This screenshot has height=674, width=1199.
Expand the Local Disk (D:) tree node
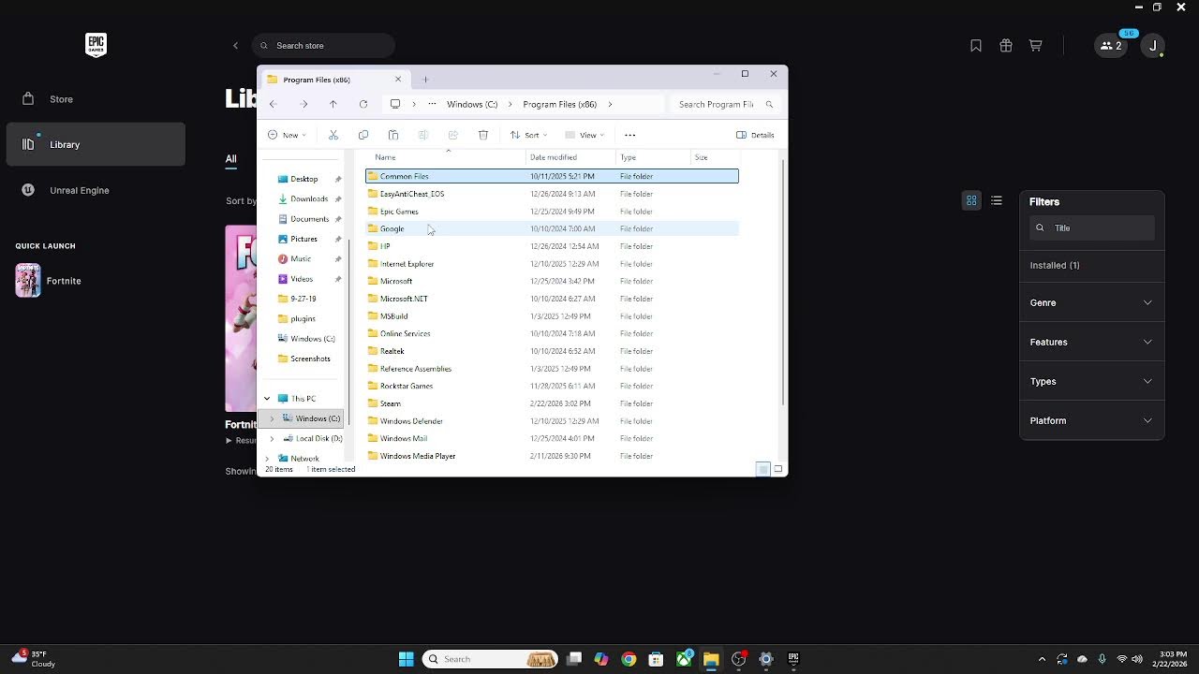[273, 438]
